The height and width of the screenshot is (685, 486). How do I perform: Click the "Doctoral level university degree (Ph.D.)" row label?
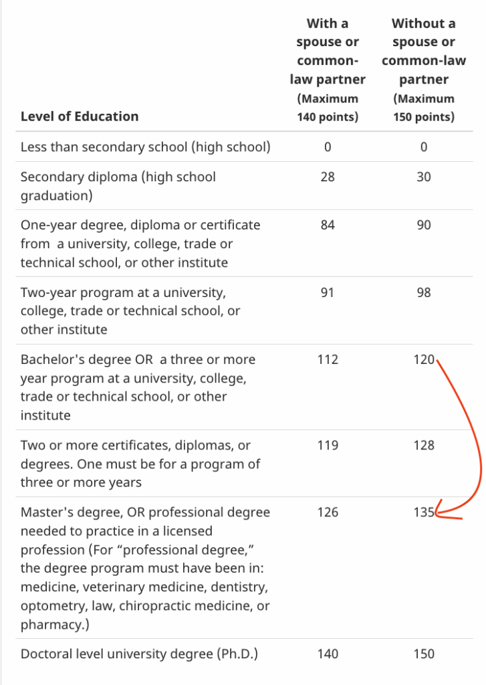coord(139,654)
